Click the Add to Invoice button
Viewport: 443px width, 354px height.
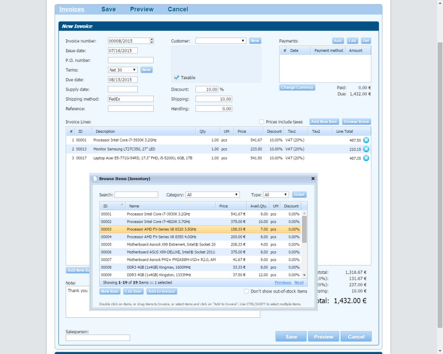(162, 292)
